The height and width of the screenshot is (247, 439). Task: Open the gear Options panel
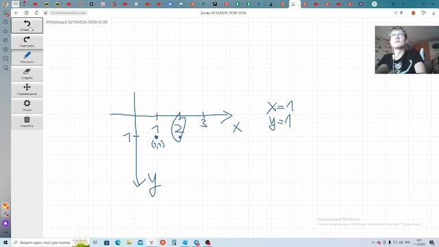point(27,105)
